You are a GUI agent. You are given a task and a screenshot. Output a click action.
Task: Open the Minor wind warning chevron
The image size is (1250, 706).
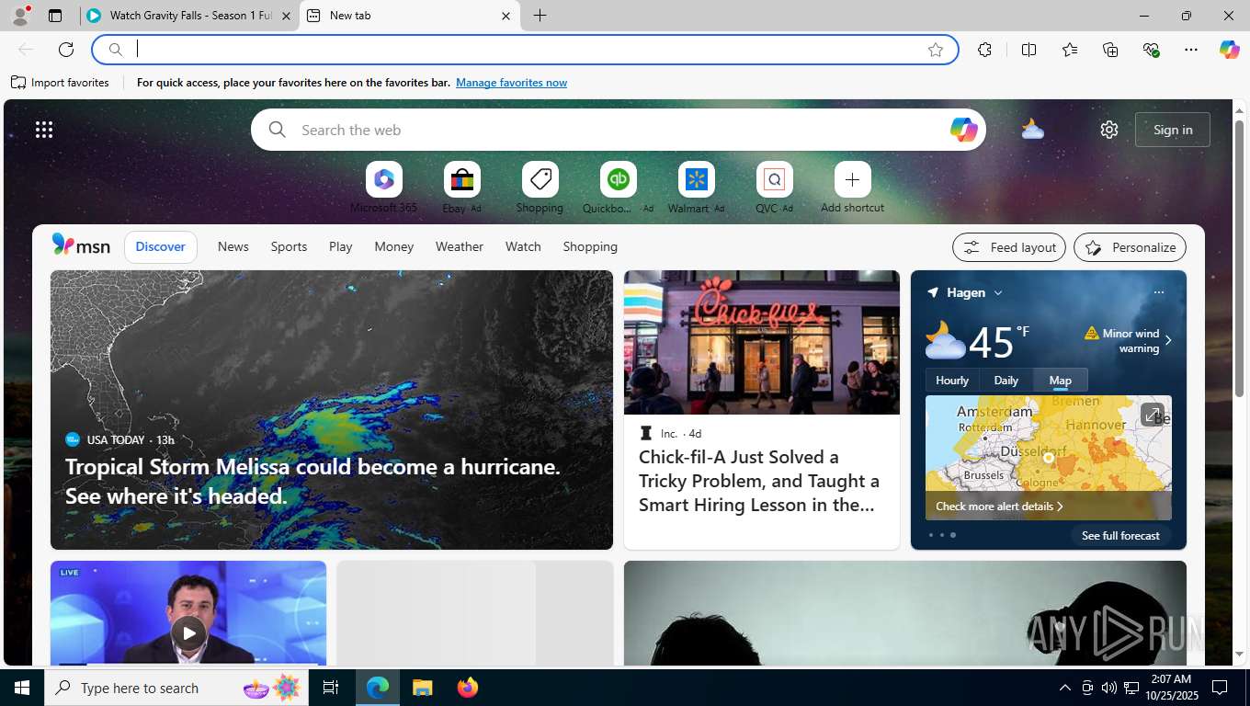pyautogui.click(x=1168, y=340)
